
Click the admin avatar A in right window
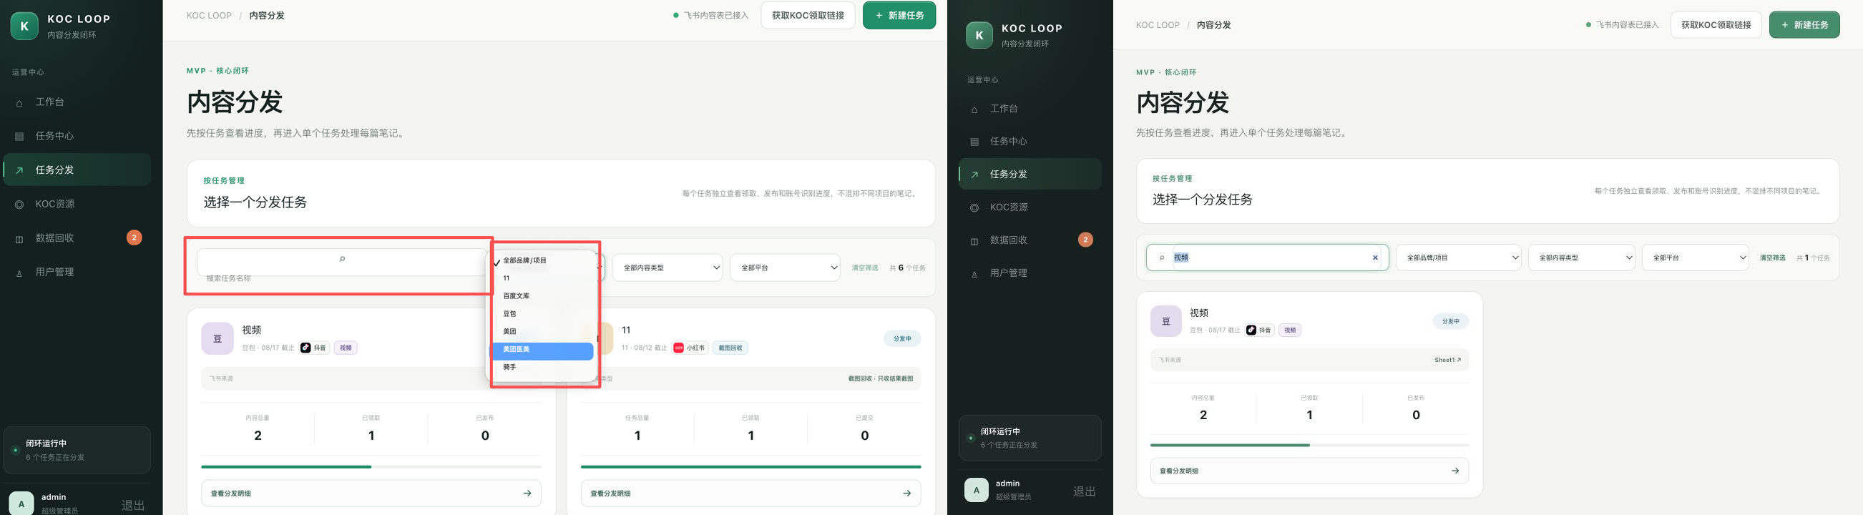(x=977, y=490)
